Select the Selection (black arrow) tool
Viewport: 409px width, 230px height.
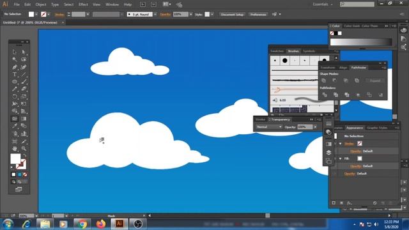click(14, 52)
